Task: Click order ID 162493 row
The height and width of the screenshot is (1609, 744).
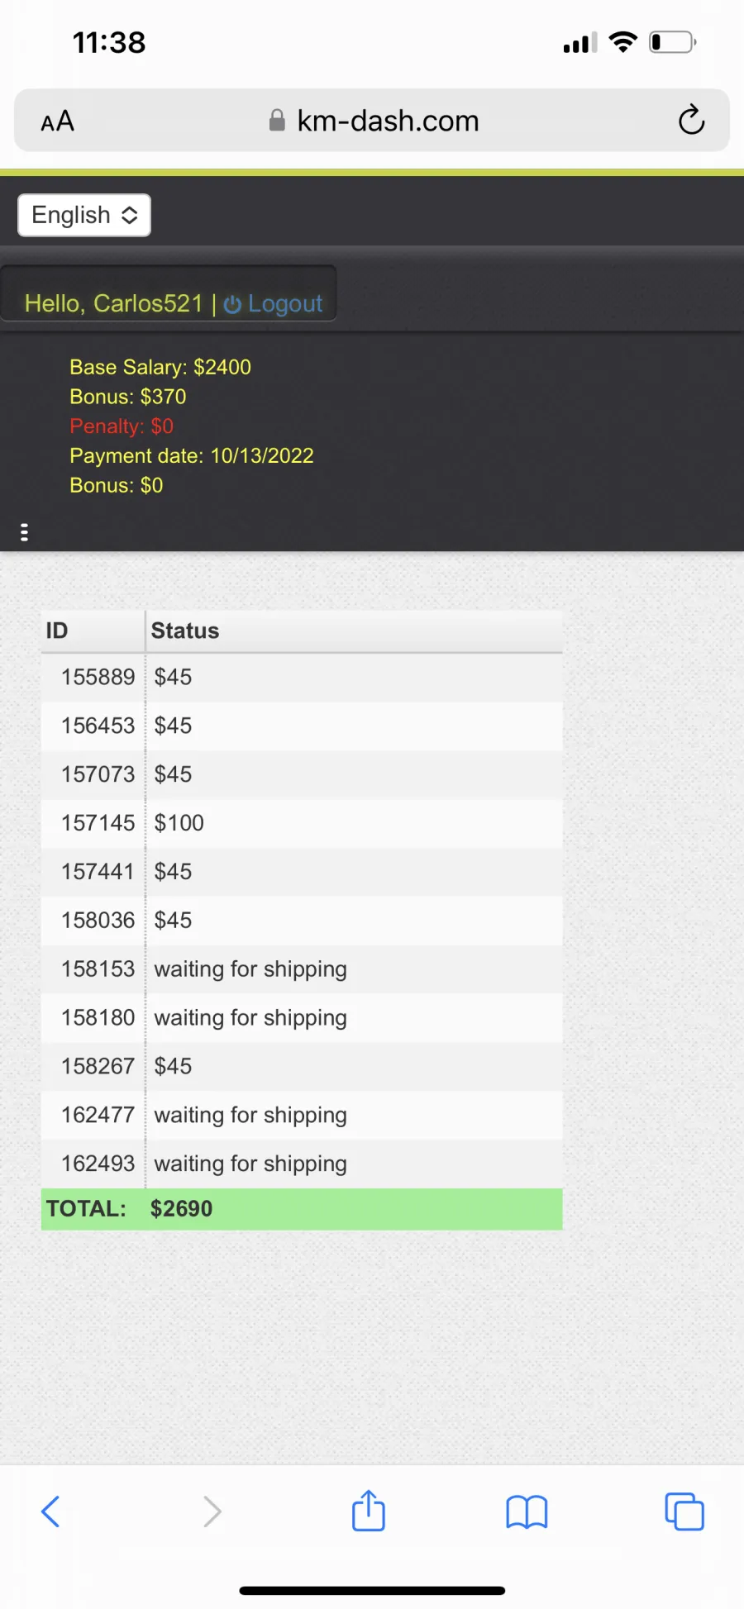Action: coord(302,1164)
